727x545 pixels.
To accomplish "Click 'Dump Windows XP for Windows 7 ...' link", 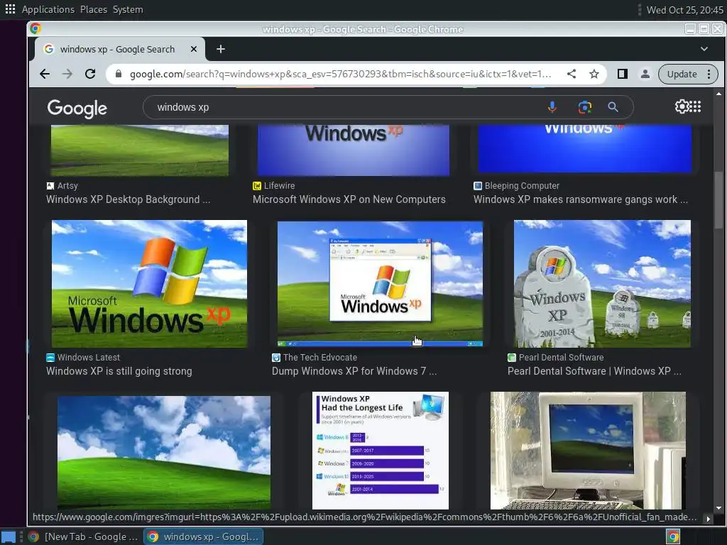I will (x=354, y=371).
